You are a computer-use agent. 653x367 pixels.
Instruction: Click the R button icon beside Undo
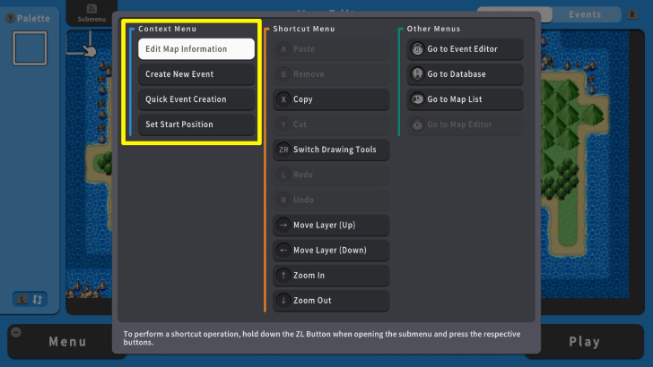pyautogui.click(x=283, y=200)
